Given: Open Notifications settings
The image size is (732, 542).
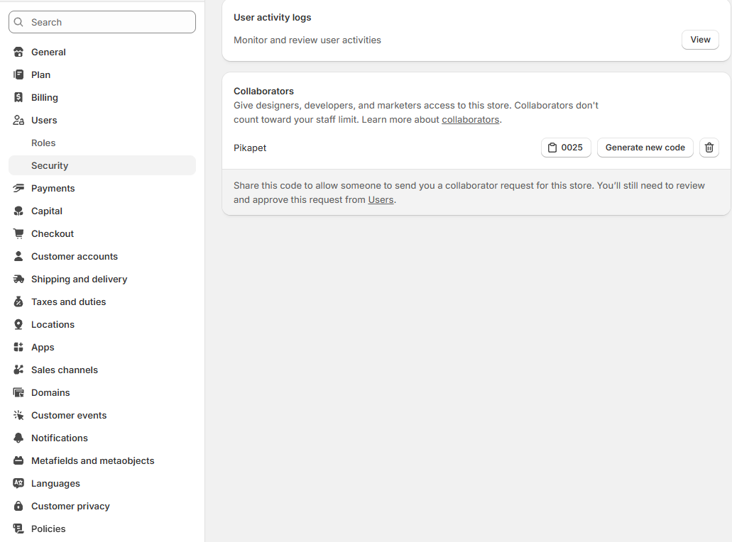Looking at the screenshot, I should [102, 438].
